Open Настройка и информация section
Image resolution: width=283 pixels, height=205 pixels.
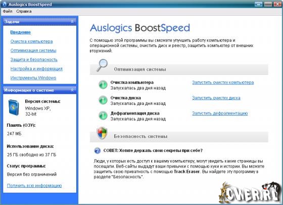(x=36, y=69)
